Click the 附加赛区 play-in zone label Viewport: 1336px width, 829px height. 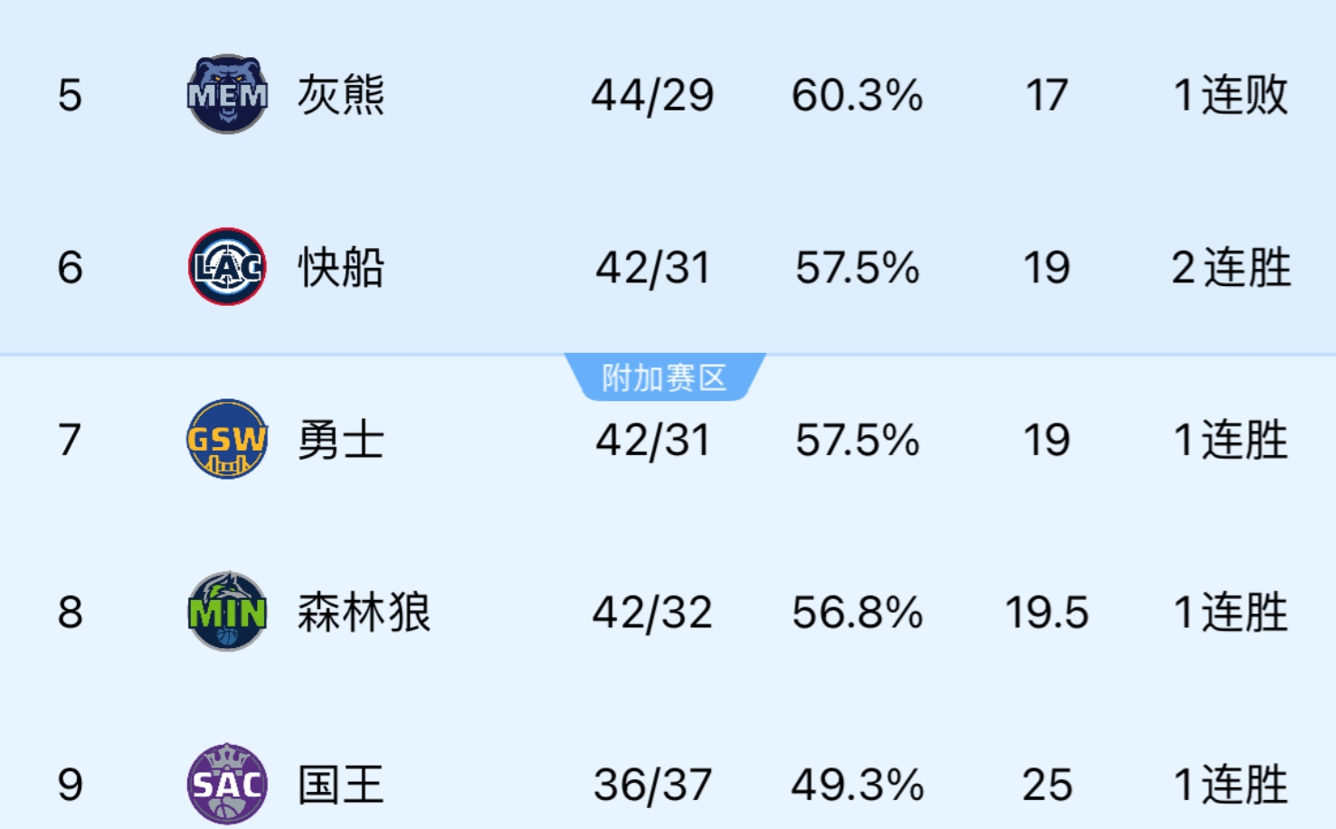[x=665, y=377]
